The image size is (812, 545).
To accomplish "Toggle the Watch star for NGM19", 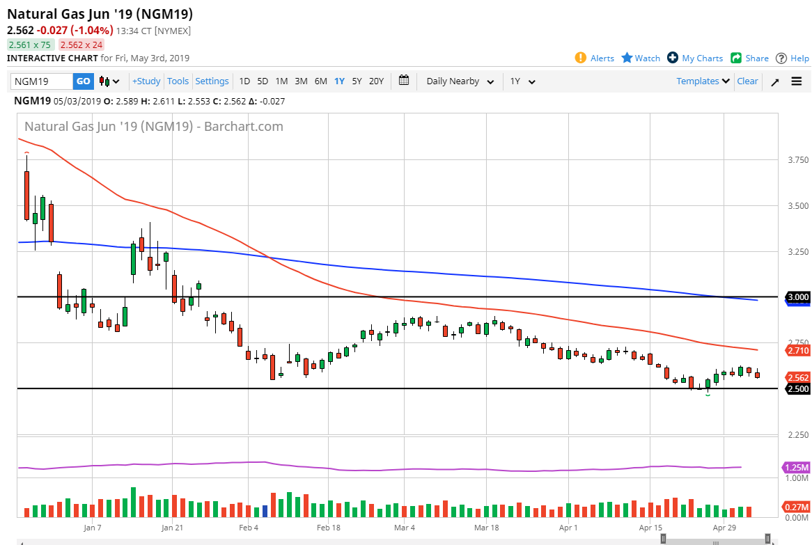I will click(627, 58).
